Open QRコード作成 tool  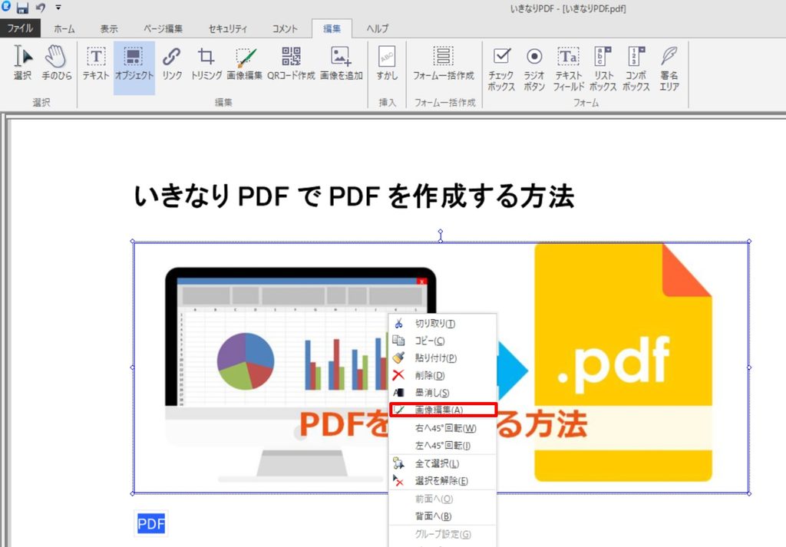[291, 63]
